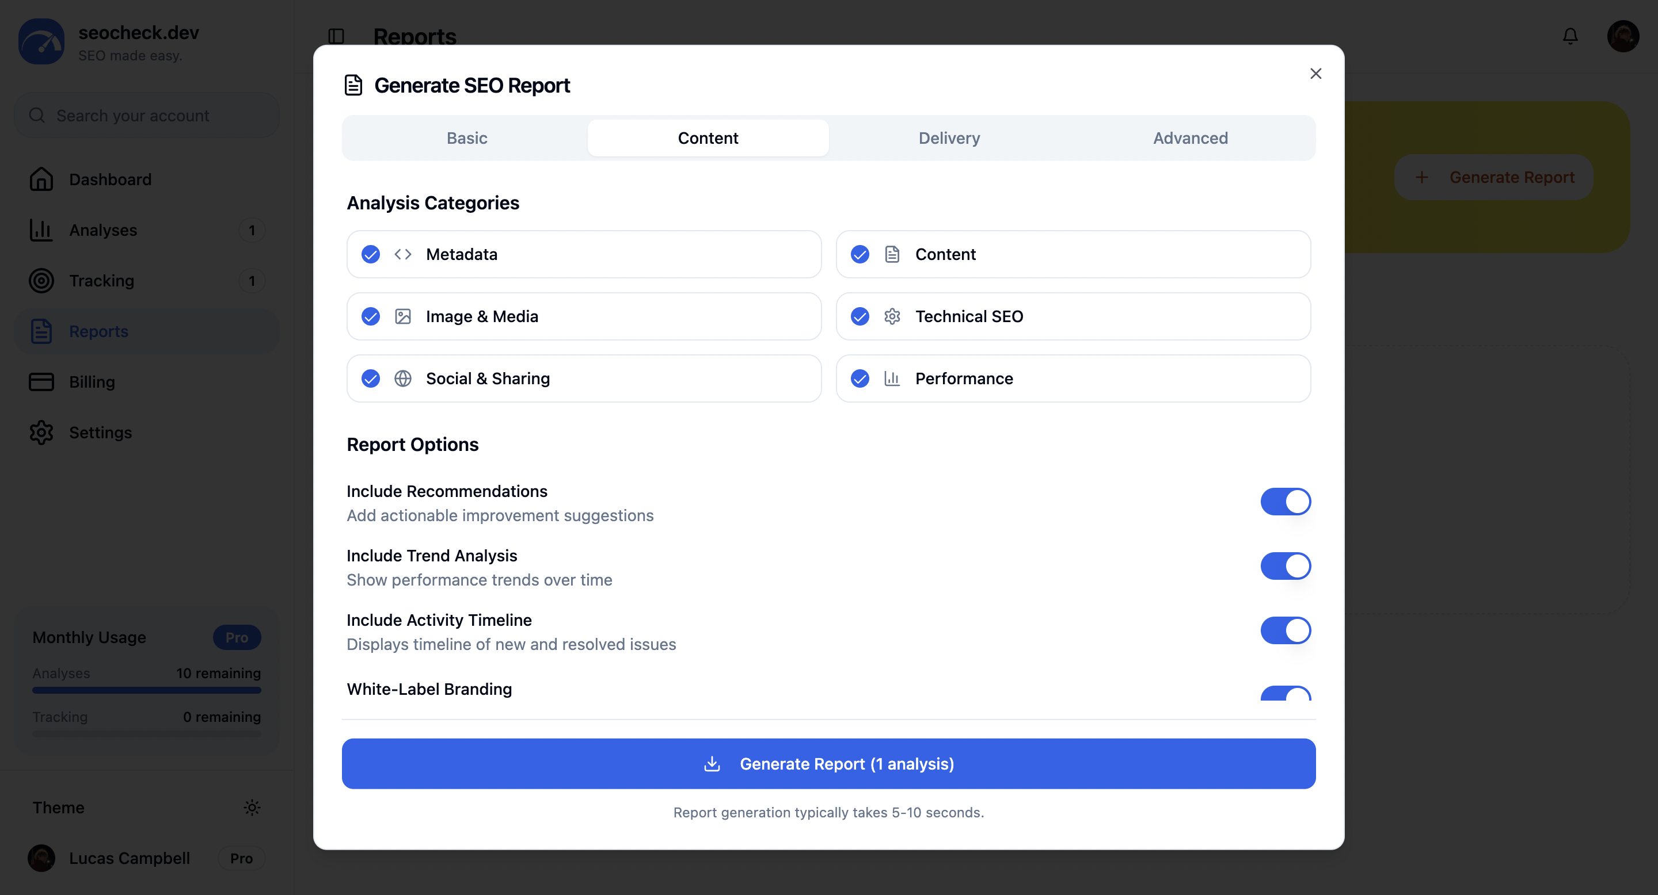Open the Delivery tab
This screenshot has width=1658, height=895.
pyautogui.click(x=949, y=138)
